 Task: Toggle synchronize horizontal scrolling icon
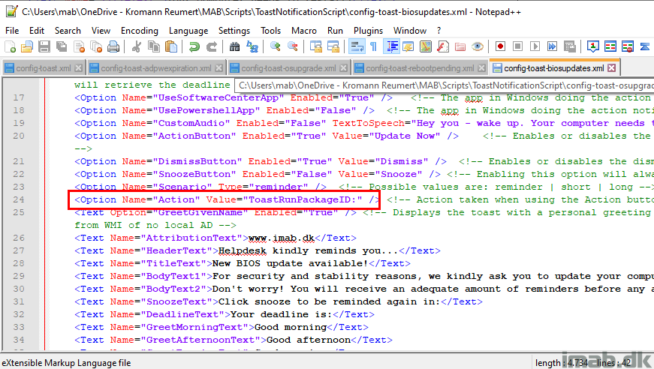(333, 46)
